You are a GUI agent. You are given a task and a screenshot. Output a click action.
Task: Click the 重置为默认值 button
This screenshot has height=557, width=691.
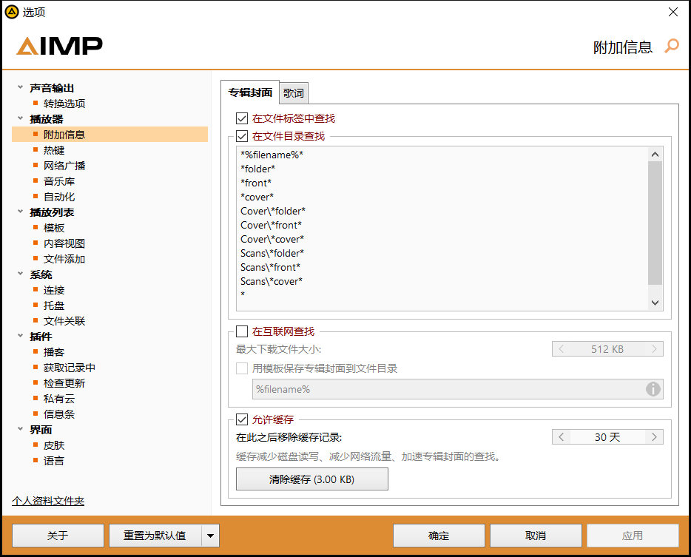[x=155, y=536]
